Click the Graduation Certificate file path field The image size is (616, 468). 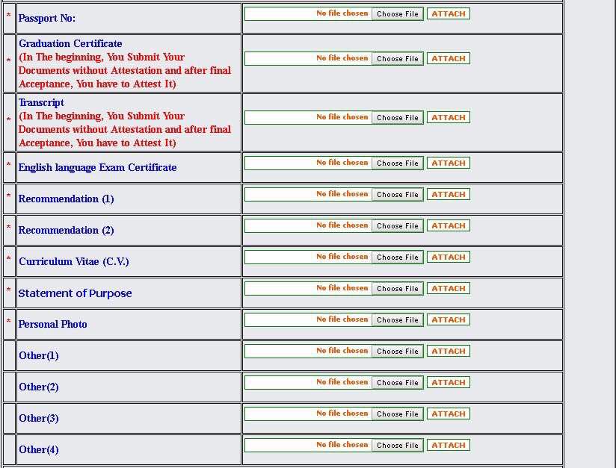308,58
